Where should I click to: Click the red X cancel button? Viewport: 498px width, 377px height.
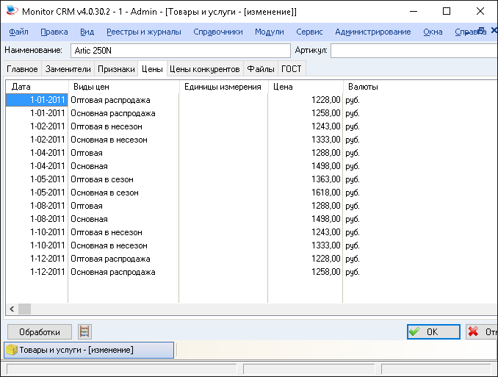click(482, 331)
